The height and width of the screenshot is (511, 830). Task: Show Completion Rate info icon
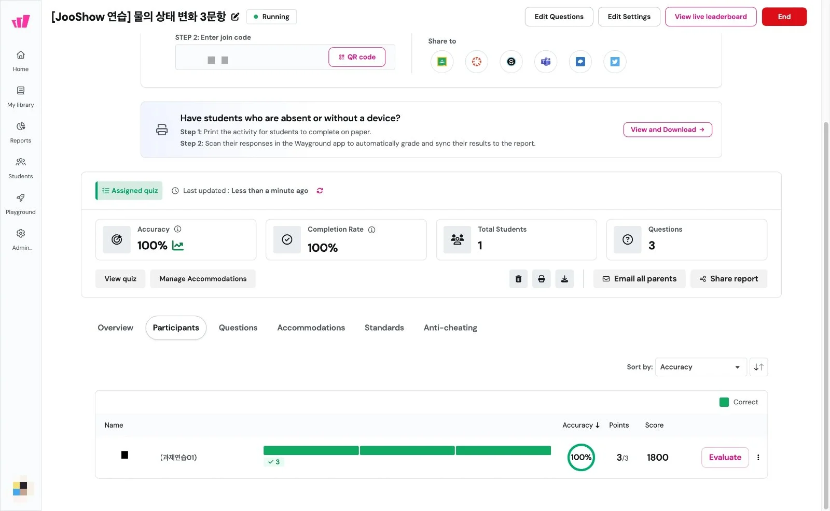(x=372, y=230)
